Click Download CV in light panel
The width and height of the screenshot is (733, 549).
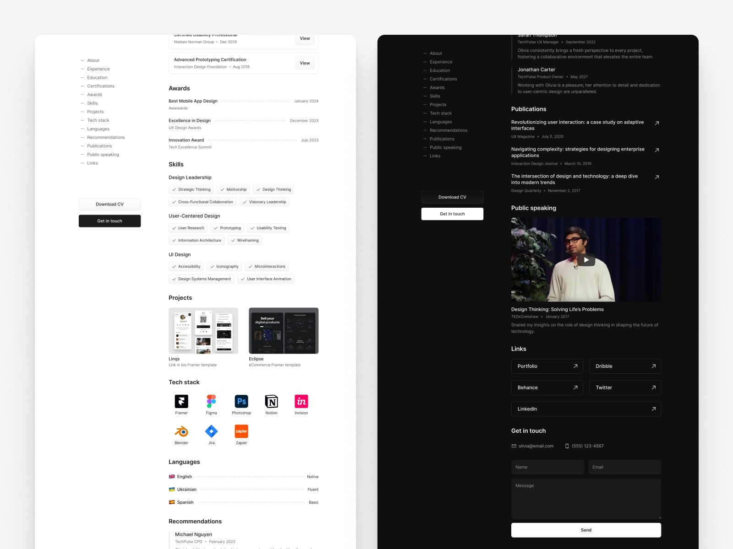coord(110,204)
